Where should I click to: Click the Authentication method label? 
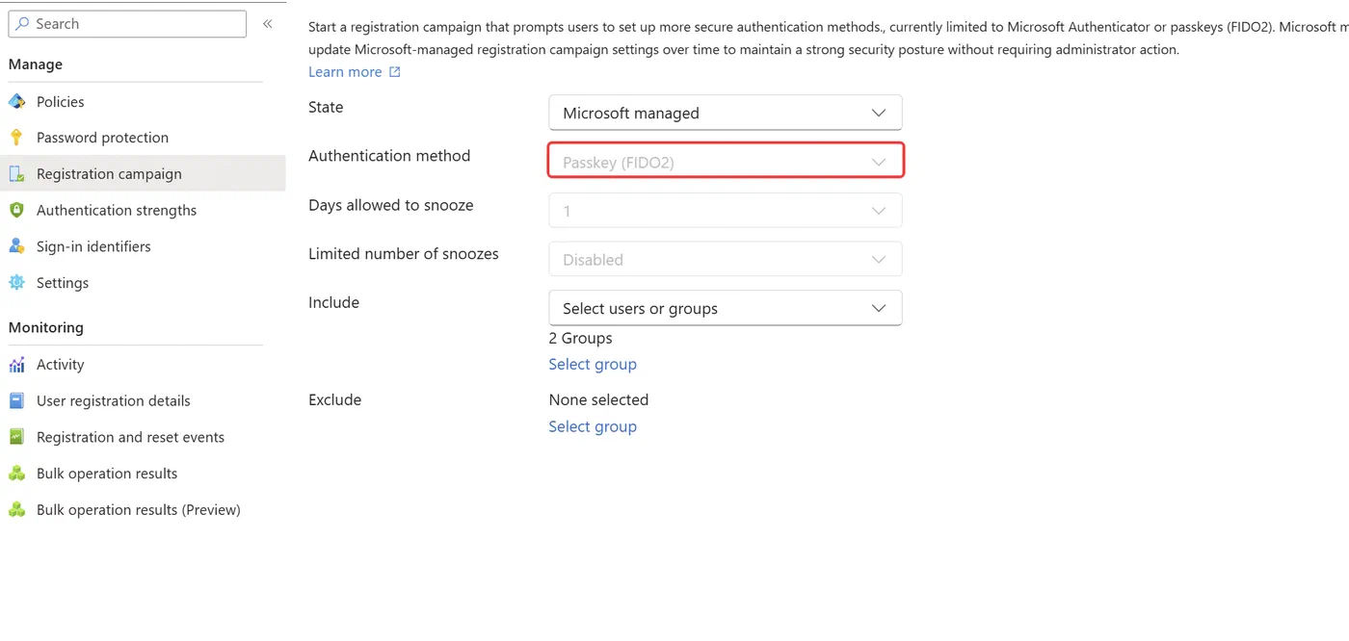point(389,156)
